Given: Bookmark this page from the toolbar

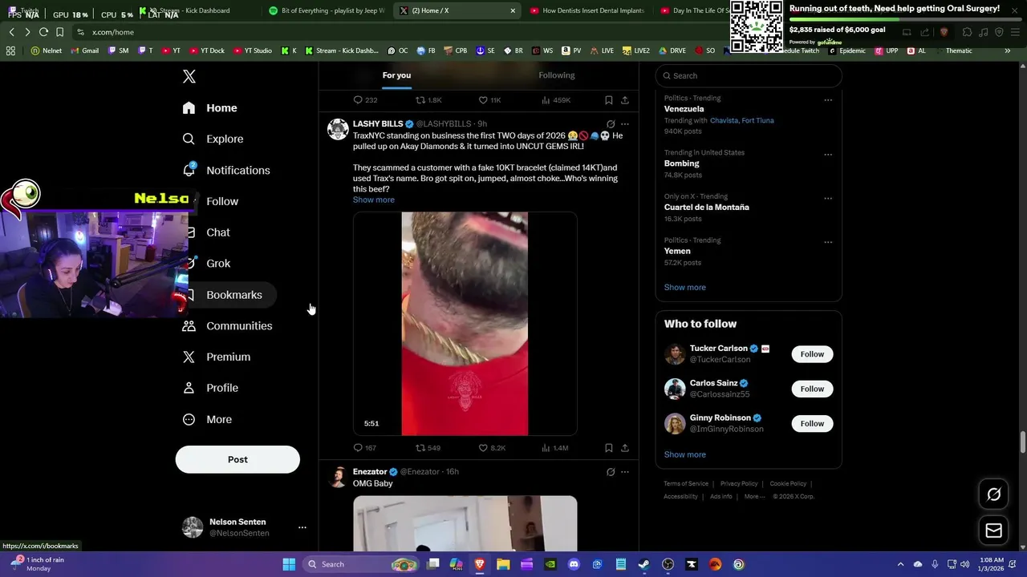Looking at the screenshot, I should coord(59,32).
